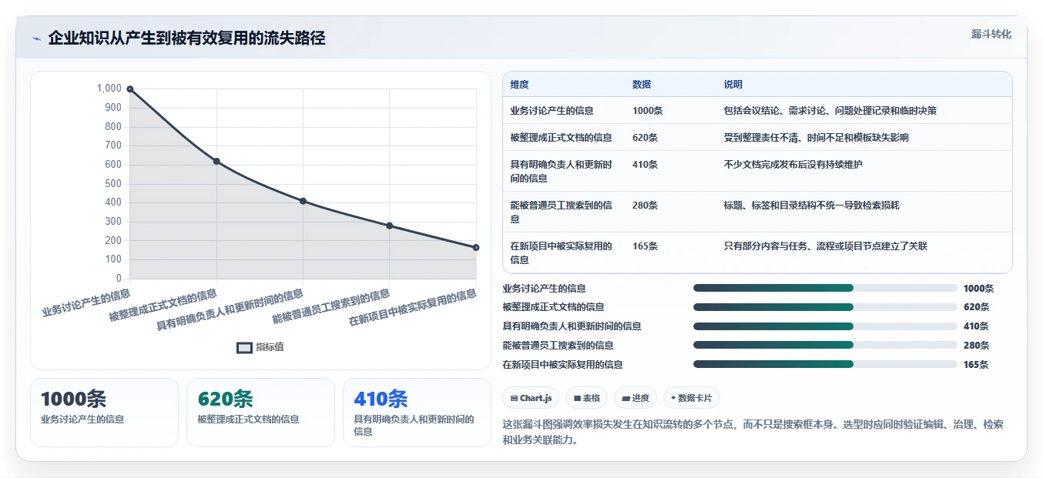Viewport: 1043px width, 478px height.
Task: Click progress label 能被普通员工搜索到的信息
Action: [558, 346]
